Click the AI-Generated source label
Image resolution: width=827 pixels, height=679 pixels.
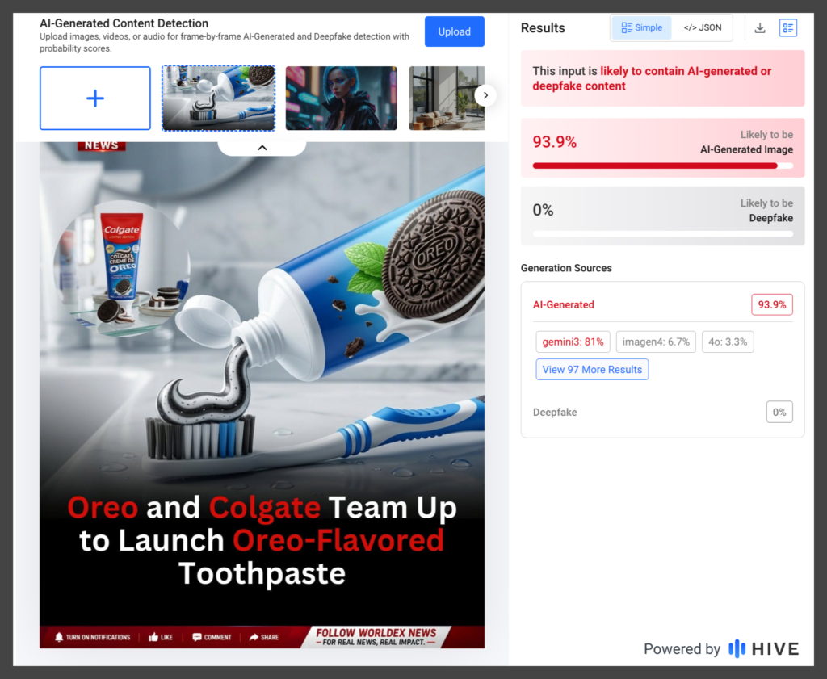(x=563, y=304)
